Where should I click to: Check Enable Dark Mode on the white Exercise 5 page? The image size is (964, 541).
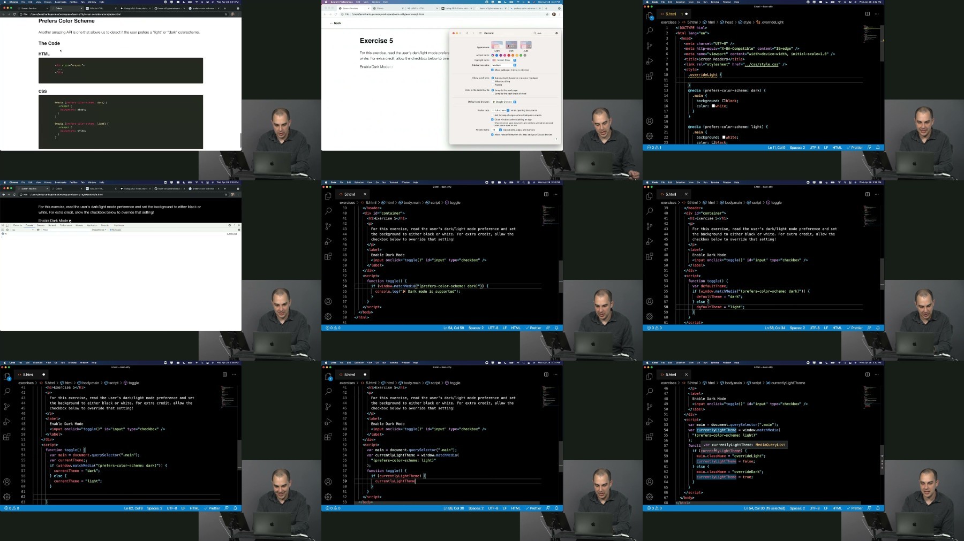point(391,67)
